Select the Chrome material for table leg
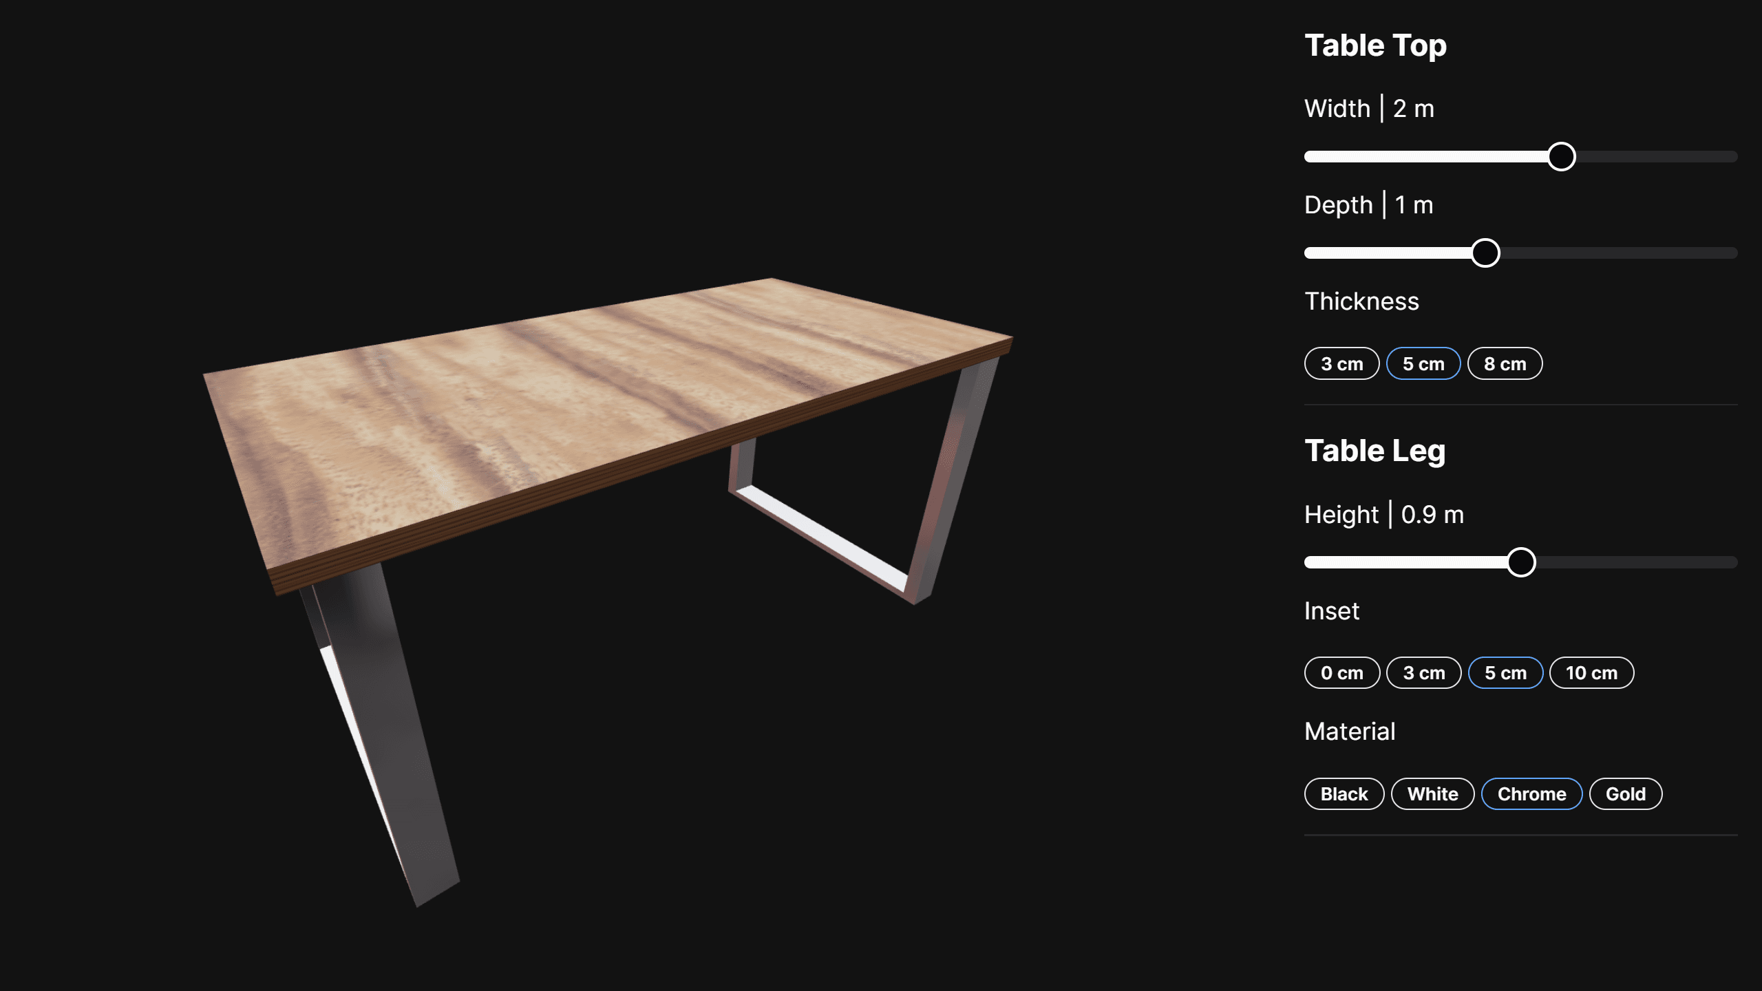This screenshot has height=991, width=1762. 1531,793
